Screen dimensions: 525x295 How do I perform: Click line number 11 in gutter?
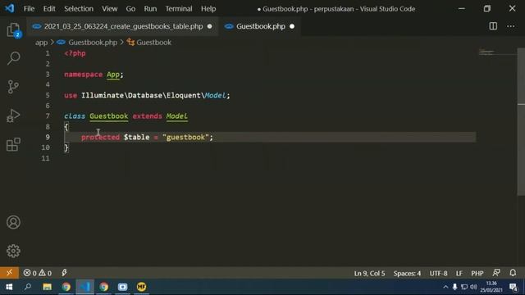tap(46, 158)
